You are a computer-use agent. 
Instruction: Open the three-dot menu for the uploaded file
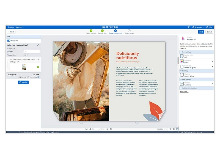(x=38, y=59)
